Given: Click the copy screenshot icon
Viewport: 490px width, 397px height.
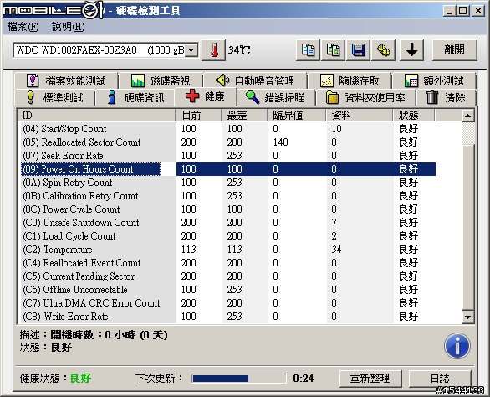Looking at the screenshot, I should [x=333, y=50].
